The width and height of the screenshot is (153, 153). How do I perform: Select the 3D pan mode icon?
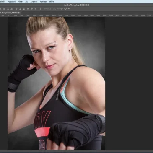[x=62, y=9]
